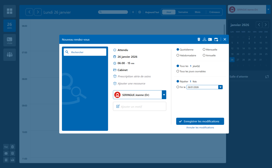Viewport: 272px width, 168px height.
Task: Click the folder icon next to Cabinet
Action: [115, 70]
